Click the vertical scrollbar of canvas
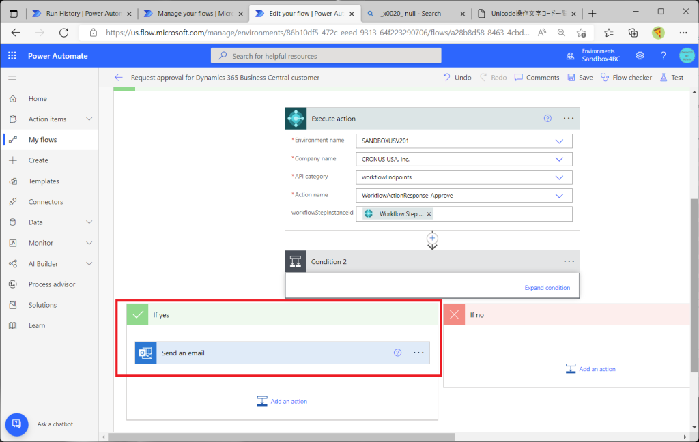The width and height of the screenshot is (699, 442). 694,285
